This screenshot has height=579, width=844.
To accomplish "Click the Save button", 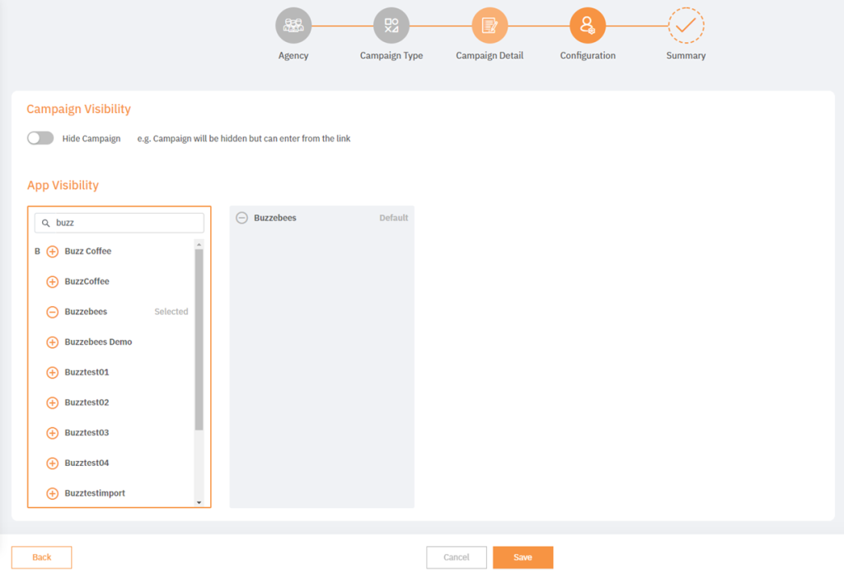I will tap(523, 557).
